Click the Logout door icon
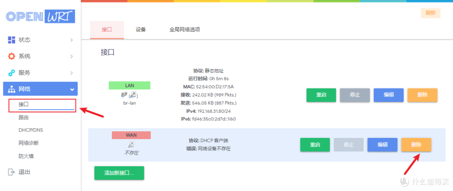The width and height of the screenshot is (453, 191). click(11, 172)
